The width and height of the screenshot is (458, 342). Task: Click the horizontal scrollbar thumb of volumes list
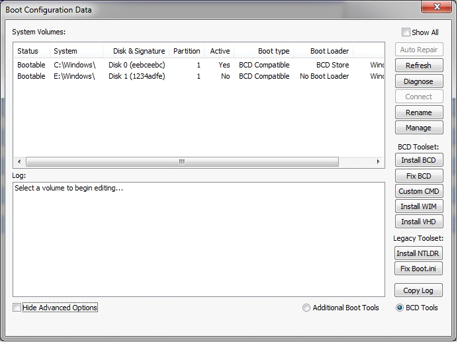pyautogui.click(x=182, y=161)
